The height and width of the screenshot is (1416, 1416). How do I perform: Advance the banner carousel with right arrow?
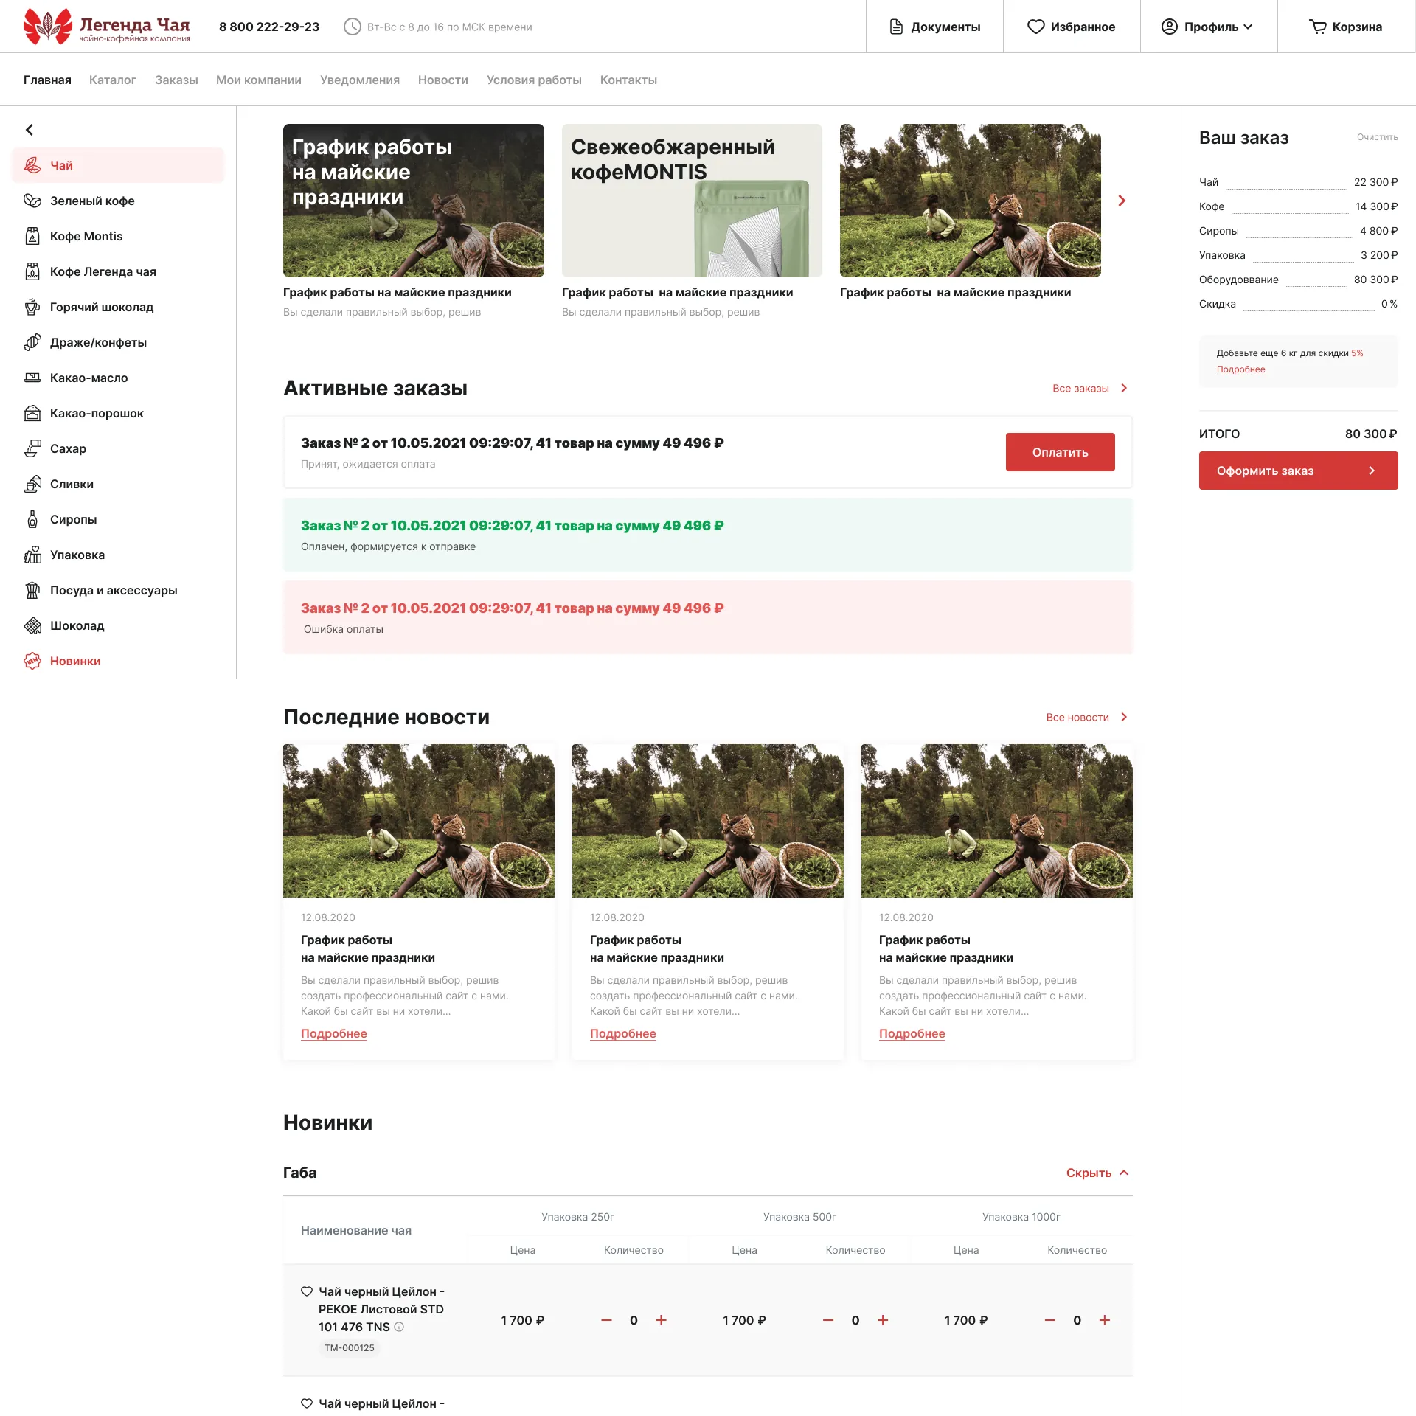tap(1121, 201)
